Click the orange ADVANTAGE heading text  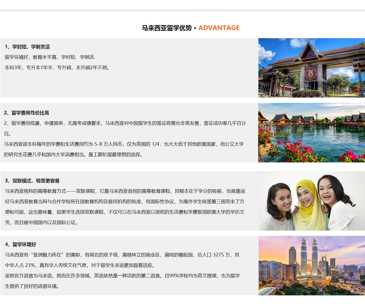click(x=219, y=28)
